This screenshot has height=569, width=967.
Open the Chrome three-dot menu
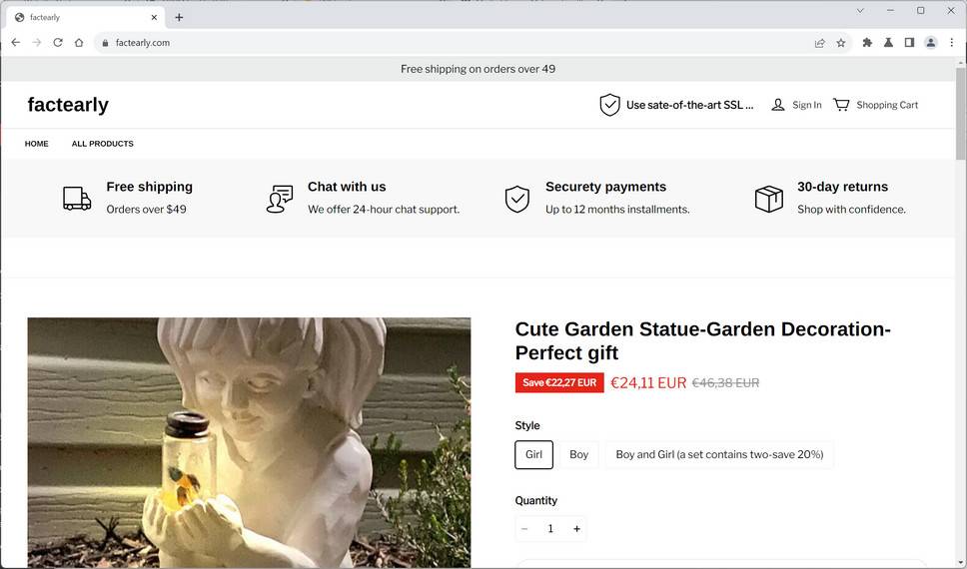coord(952,43)
